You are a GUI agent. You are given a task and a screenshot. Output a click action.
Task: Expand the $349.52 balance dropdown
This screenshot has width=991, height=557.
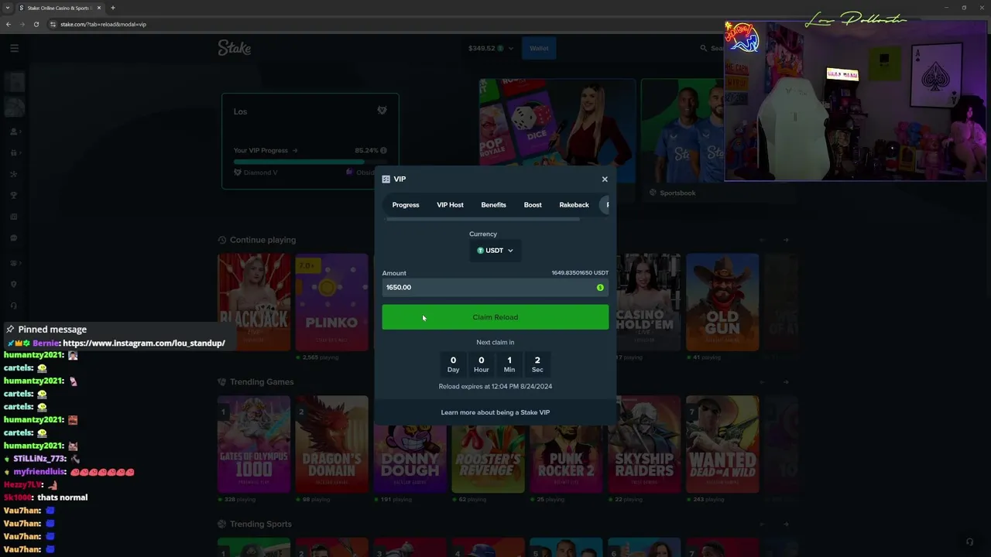[491, 48]
